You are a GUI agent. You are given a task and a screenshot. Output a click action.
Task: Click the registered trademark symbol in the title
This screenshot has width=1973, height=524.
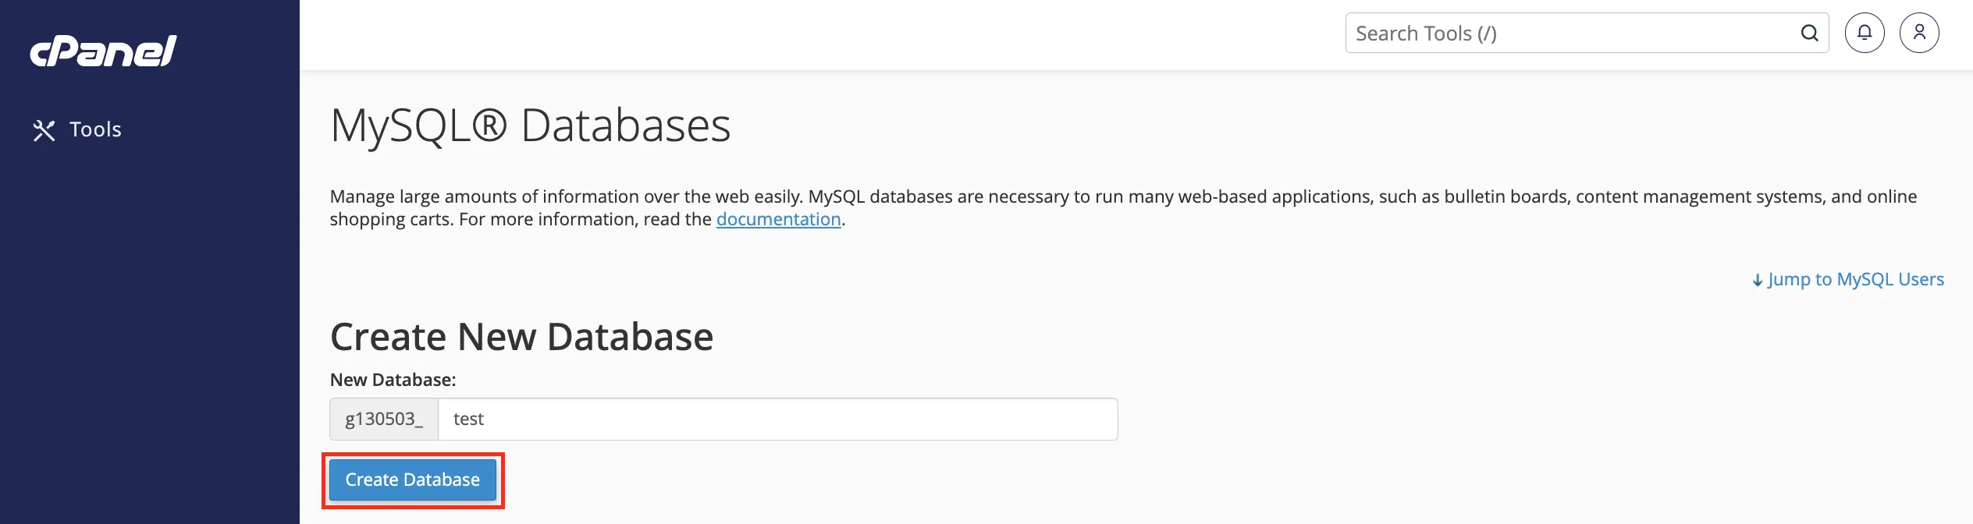pyautogui.click(x=489, y=125)
